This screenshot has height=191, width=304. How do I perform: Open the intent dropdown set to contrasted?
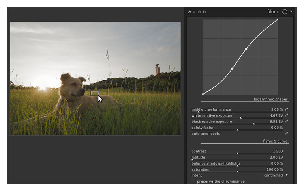coord(276,176)
